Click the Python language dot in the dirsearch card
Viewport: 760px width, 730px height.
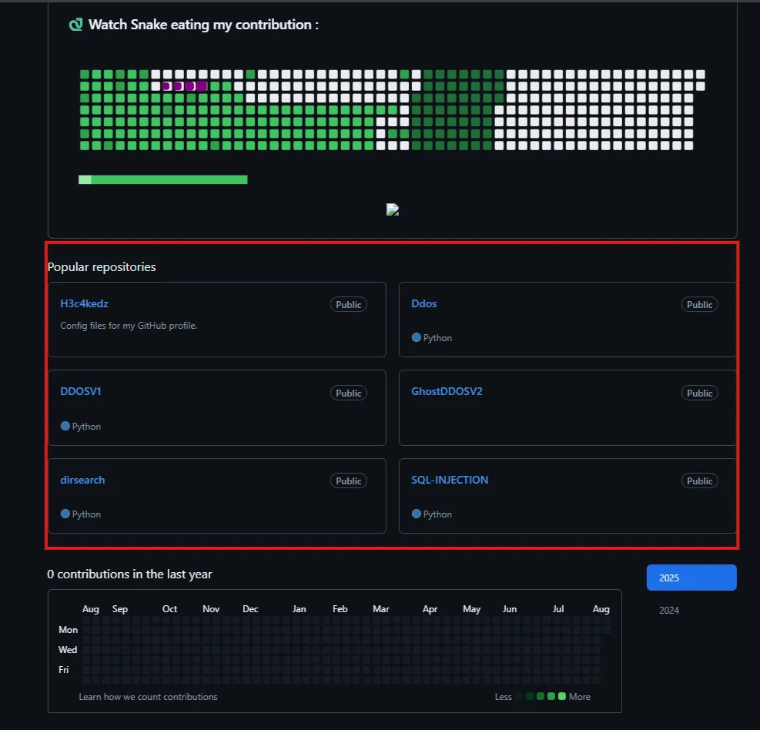coord(65,514)
